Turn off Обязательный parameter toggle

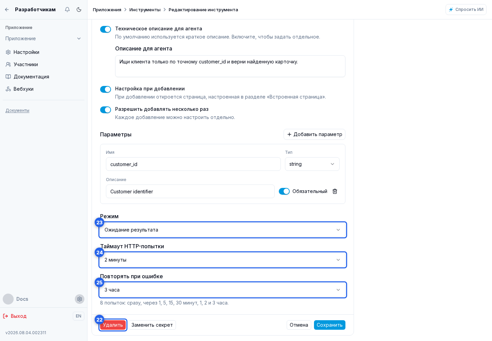click(284, 191)
